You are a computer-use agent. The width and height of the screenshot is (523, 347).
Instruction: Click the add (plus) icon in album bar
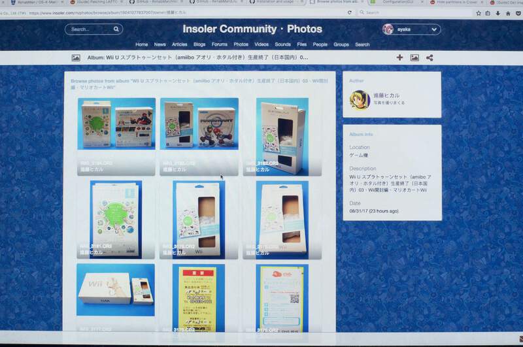(x=399, y=58)
